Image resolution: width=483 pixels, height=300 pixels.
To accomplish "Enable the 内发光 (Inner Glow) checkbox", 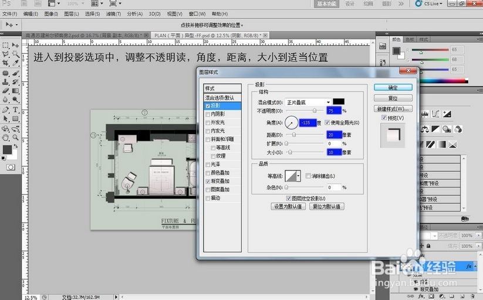I will [208, 131].
